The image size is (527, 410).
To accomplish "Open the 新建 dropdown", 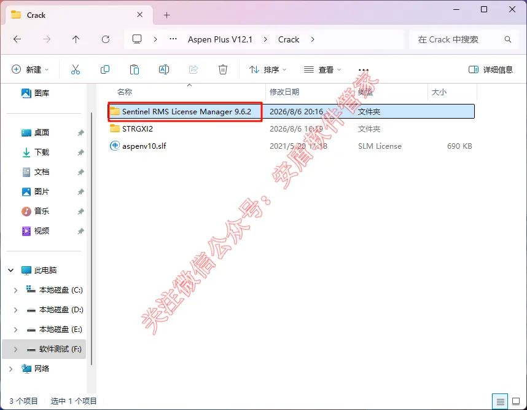I will 30,69.
